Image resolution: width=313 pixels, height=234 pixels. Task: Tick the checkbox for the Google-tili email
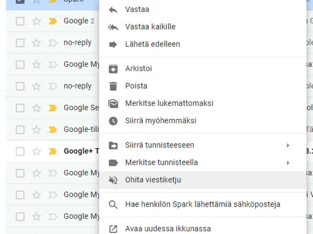pyautogui.click(x=20, y=130)
